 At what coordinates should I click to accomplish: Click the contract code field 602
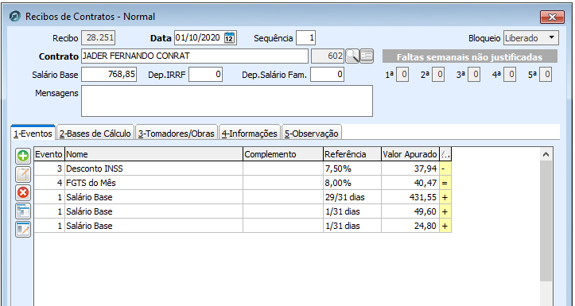tap(328, 56)
